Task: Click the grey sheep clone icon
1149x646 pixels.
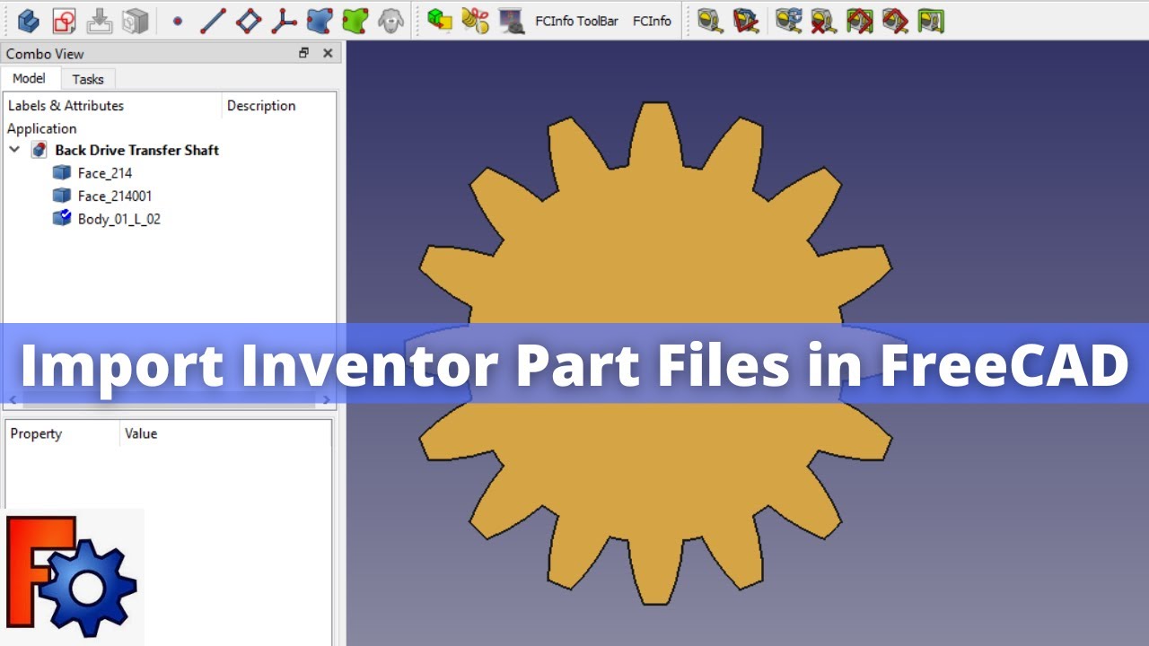Action: (x=390, y=21)
